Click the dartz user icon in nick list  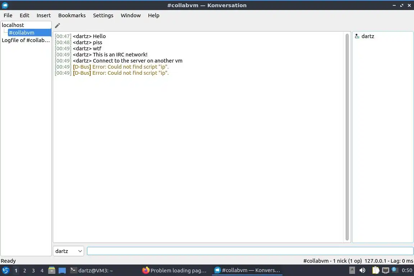point(357,36)
